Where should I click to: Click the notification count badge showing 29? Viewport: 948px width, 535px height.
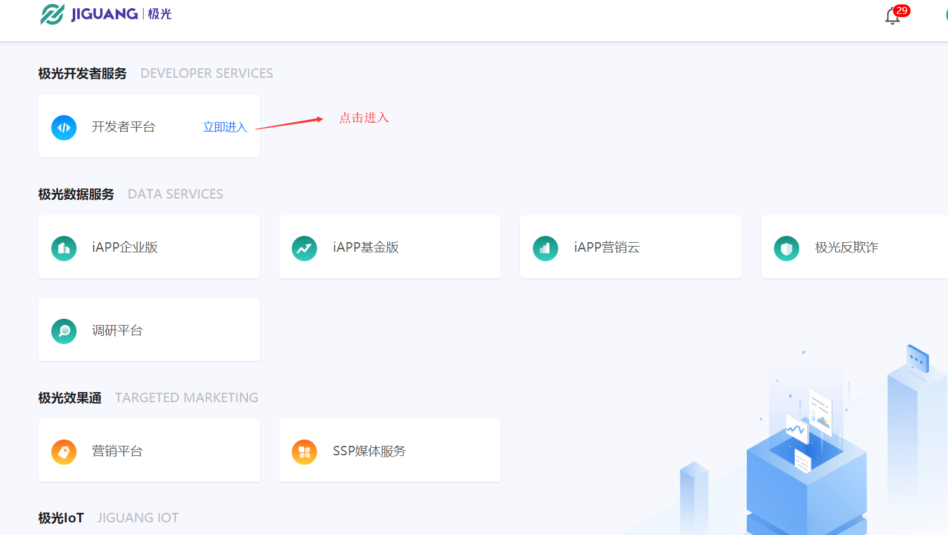point(902,10)
